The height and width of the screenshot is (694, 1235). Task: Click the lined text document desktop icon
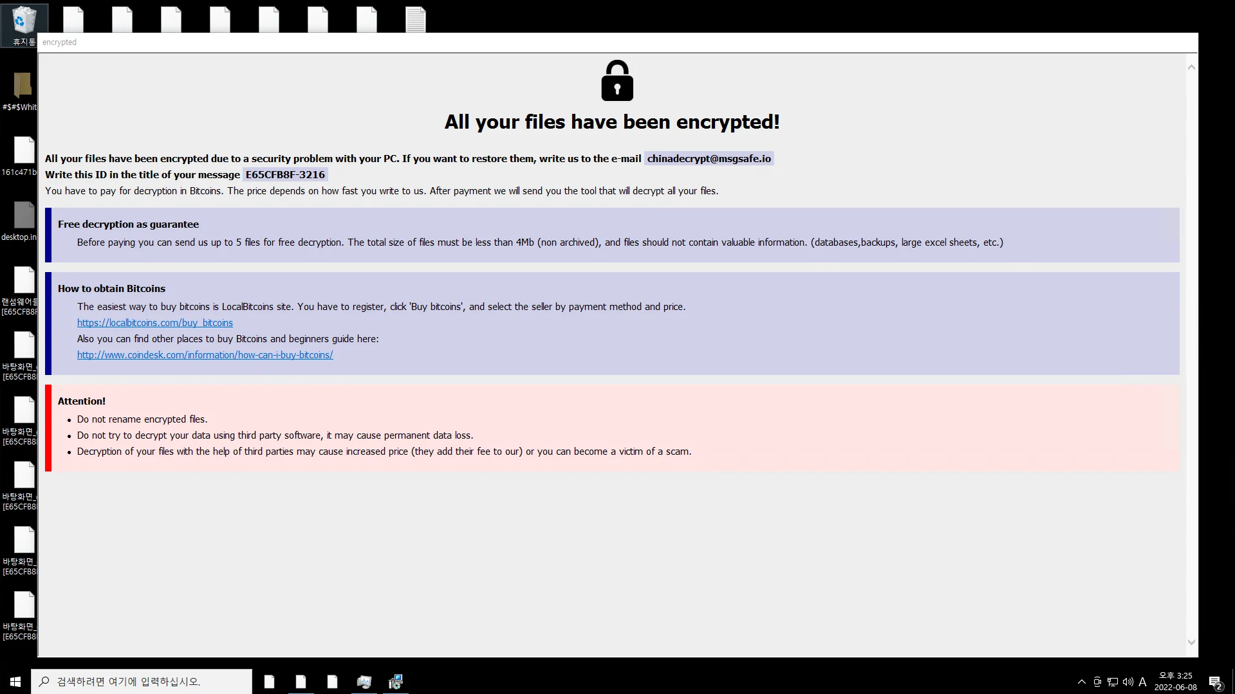pyautogui.click(x=415, y=19)
